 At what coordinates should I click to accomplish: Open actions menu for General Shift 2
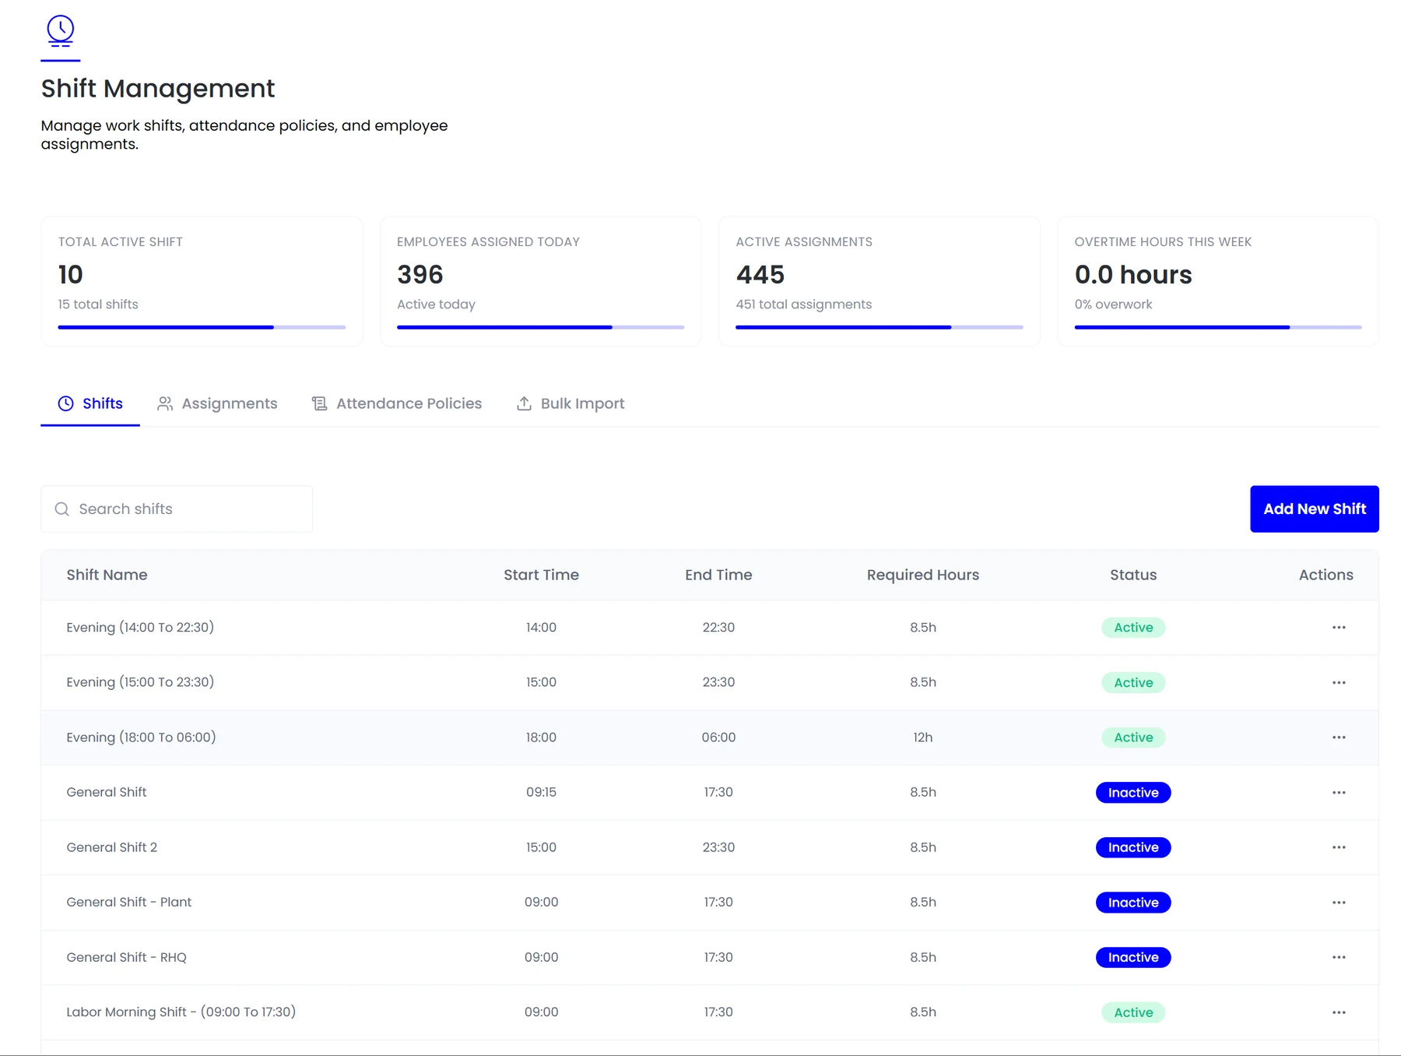point(1339,847)
